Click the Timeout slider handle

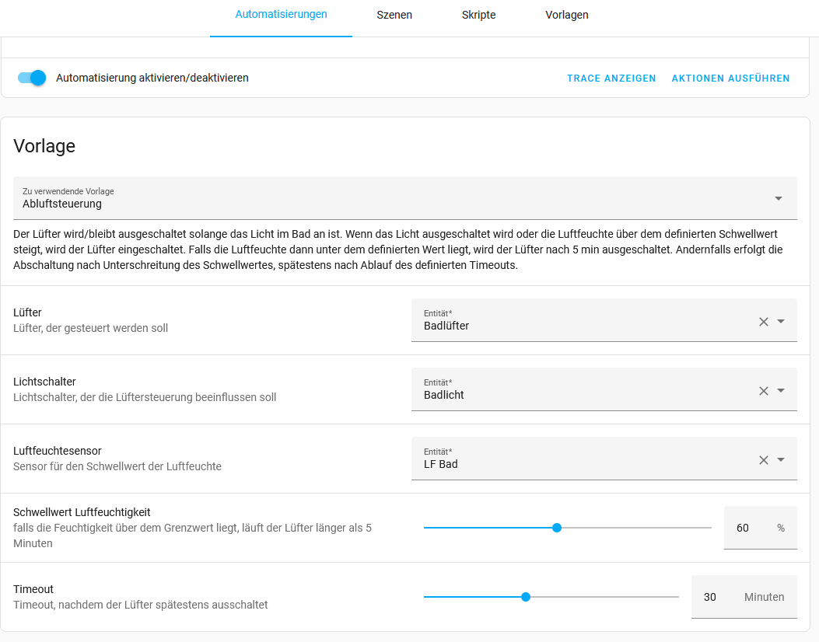526,597
